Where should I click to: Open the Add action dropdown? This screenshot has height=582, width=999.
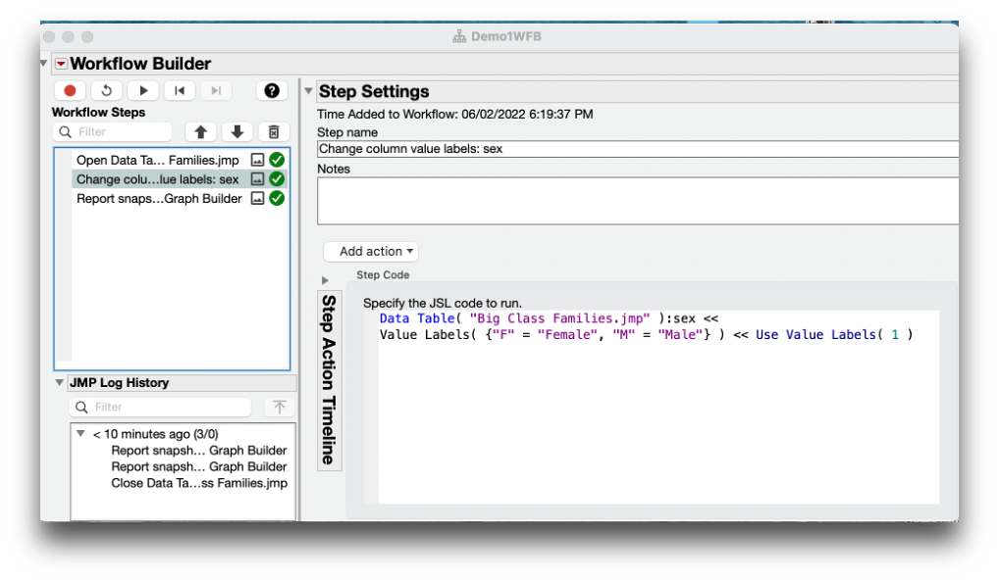(x=370, y=251)
